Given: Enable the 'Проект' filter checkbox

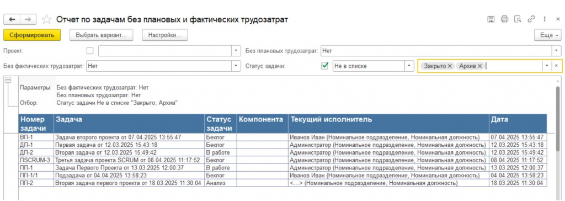Looking at the screenshot, I should pos(90,51).
